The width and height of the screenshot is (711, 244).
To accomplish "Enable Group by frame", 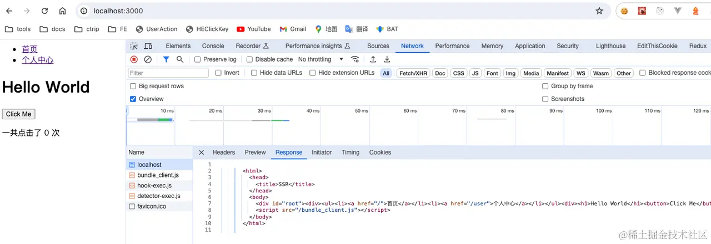I will pos(545,86).
